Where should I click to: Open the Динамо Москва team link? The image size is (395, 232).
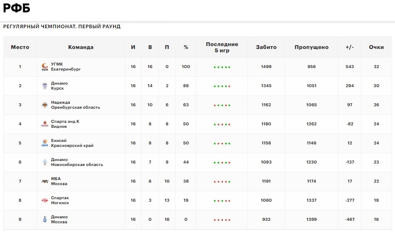tap(59, 220)
